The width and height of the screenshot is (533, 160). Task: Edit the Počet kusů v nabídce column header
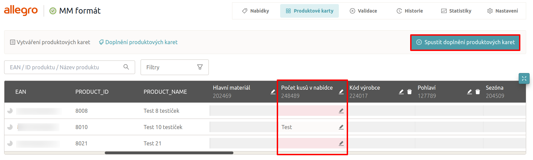tap(341, 92)
